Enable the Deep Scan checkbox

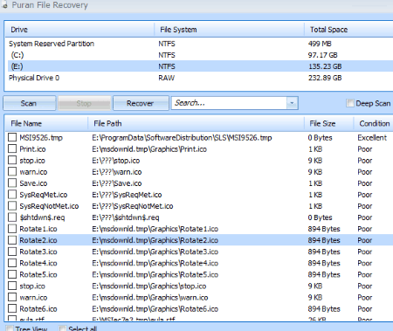(x=350, y=103)
